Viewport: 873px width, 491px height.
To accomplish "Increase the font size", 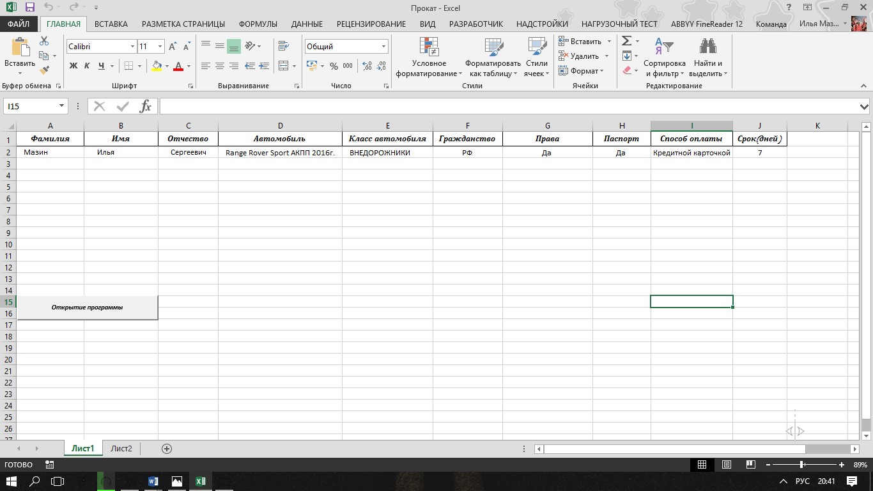I will tap(173, 47).
